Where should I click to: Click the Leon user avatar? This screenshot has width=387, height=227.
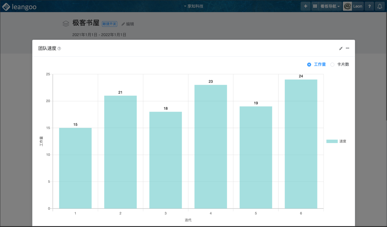point(347,6)
